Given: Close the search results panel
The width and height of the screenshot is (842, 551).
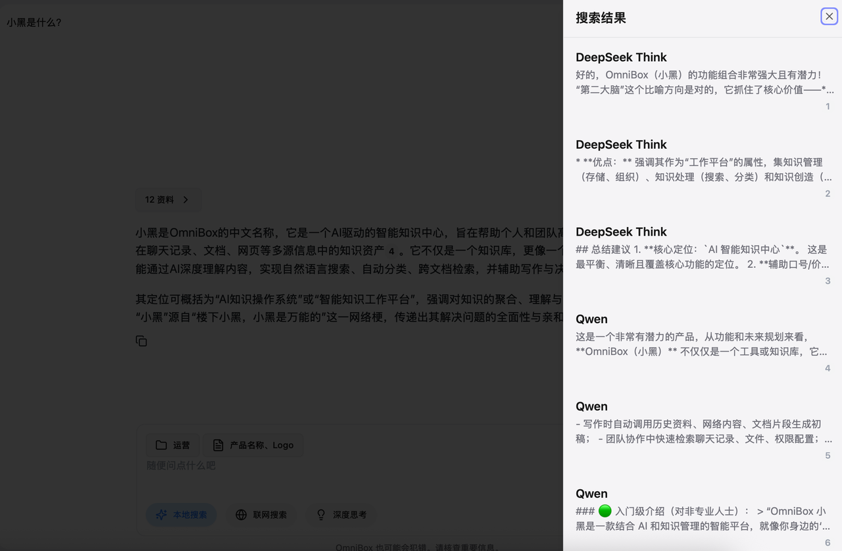Looking at the screenshot, I should 829,16.
